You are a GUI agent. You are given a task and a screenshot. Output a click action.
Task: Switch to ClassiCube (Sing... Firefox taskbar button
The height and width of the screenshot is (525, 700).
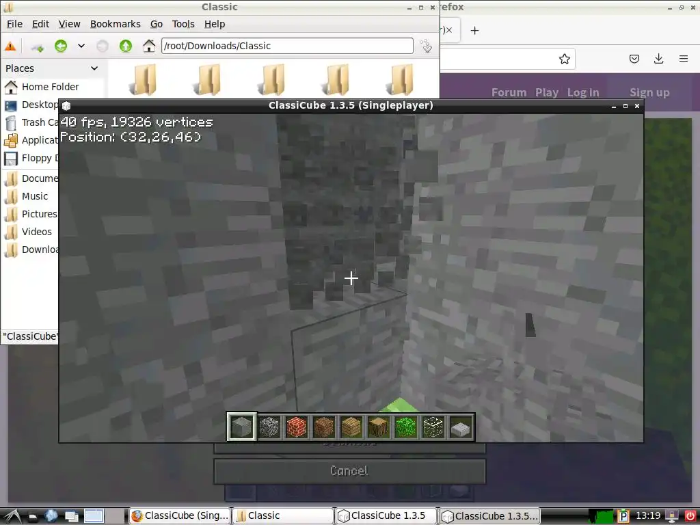coord(180,516)
